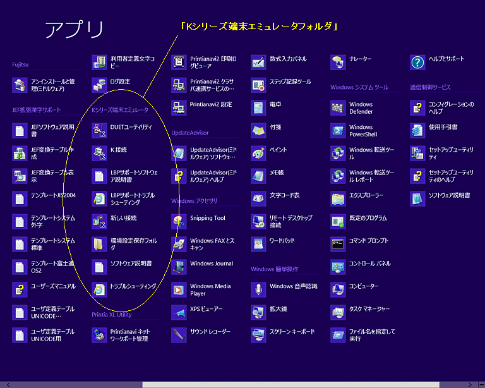Open Windows FAX とスキャン app
Image resolution: width=485 pixels, height=388 pixels.
179,244
